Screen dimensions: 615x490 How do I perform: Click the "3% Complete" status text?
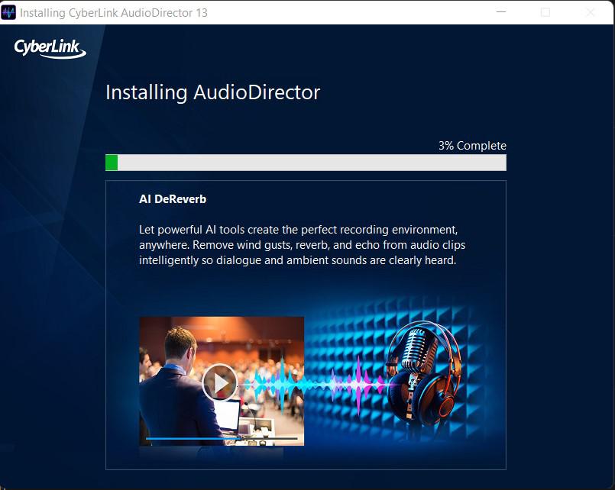472,146
